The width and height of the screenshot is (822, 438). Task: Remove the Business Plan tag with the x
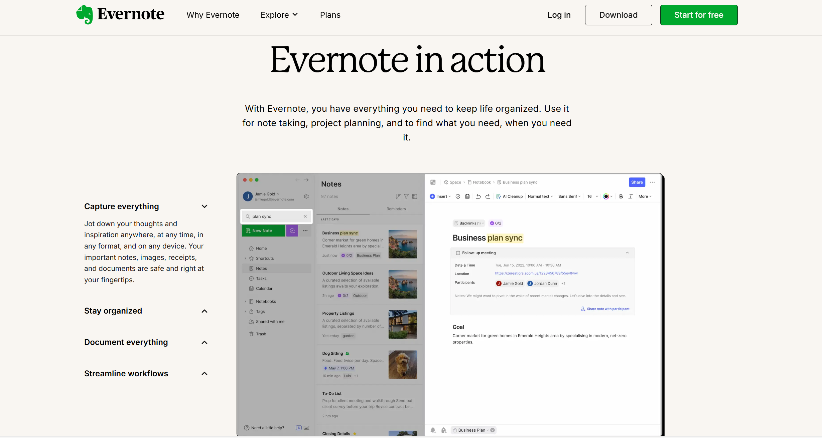coord(493,430)
